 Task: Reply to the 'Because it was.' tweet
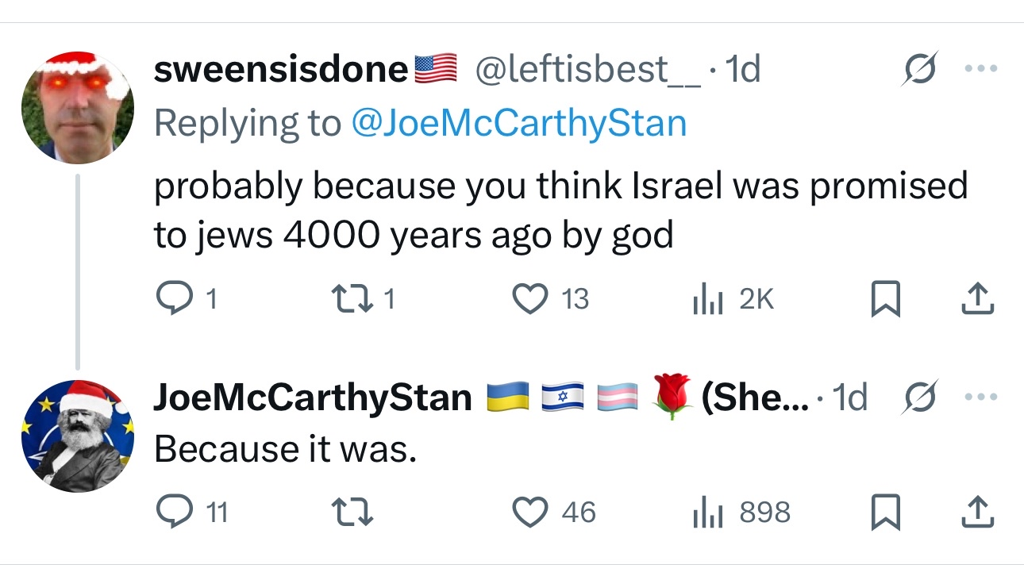(x=170, y=512)
